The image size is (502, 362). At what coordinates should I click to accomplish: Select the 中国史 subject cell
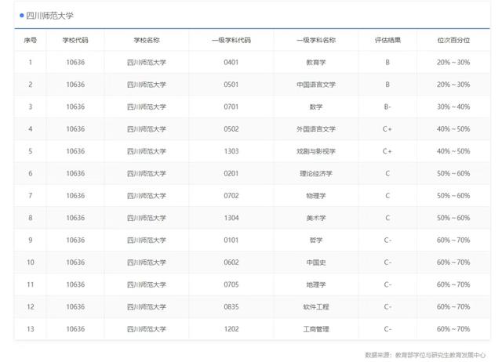pos(316,262)
